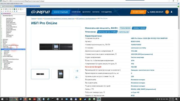Click the plus add icon in the second toolbar row
Screen dimensions: 180x101
coord(12,11)
